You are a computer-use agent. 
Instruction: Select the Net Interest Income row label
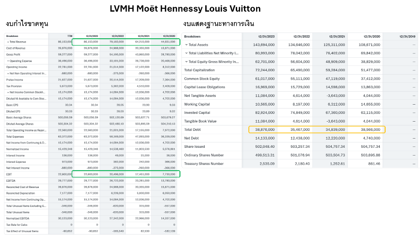click(x=17, y=168)
